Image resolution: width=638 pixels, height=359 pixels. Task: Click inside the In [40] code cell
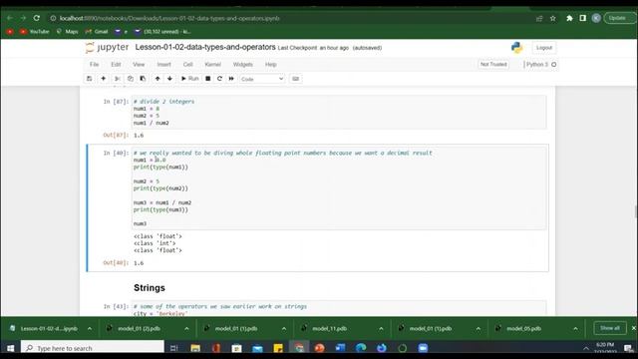339,188
